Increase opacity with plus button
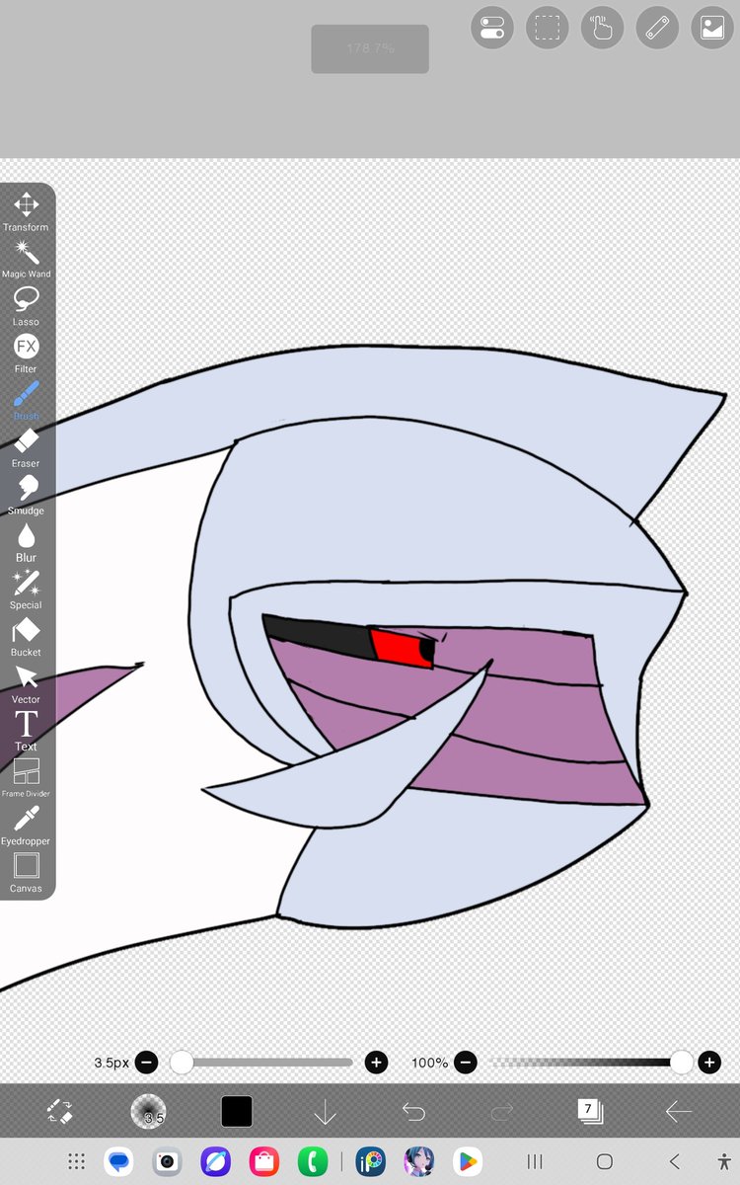Viewport: 740px width, 1185px height. pos(709,1063)
